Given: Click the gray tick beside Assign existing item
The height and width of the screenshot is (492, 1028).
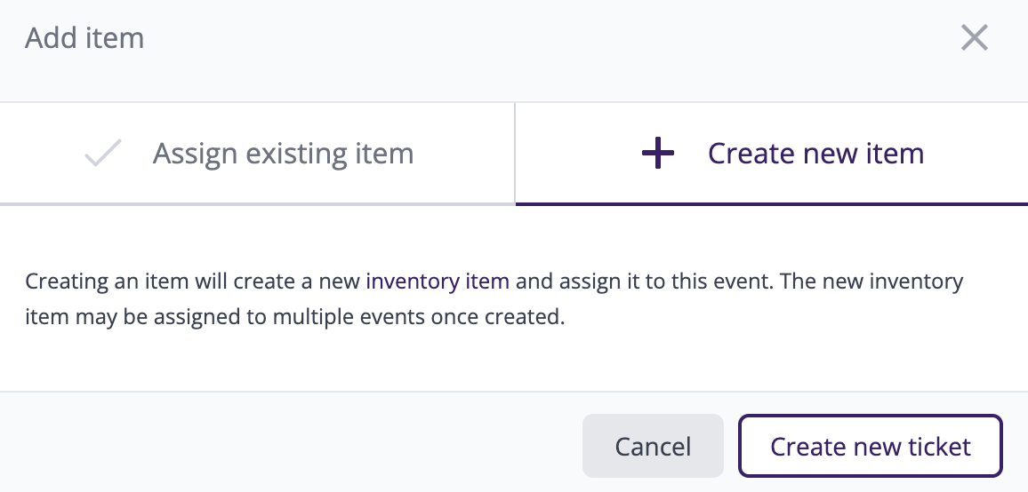Looking at the screenshot, I should pyautogui.click(x=103, y=155).
